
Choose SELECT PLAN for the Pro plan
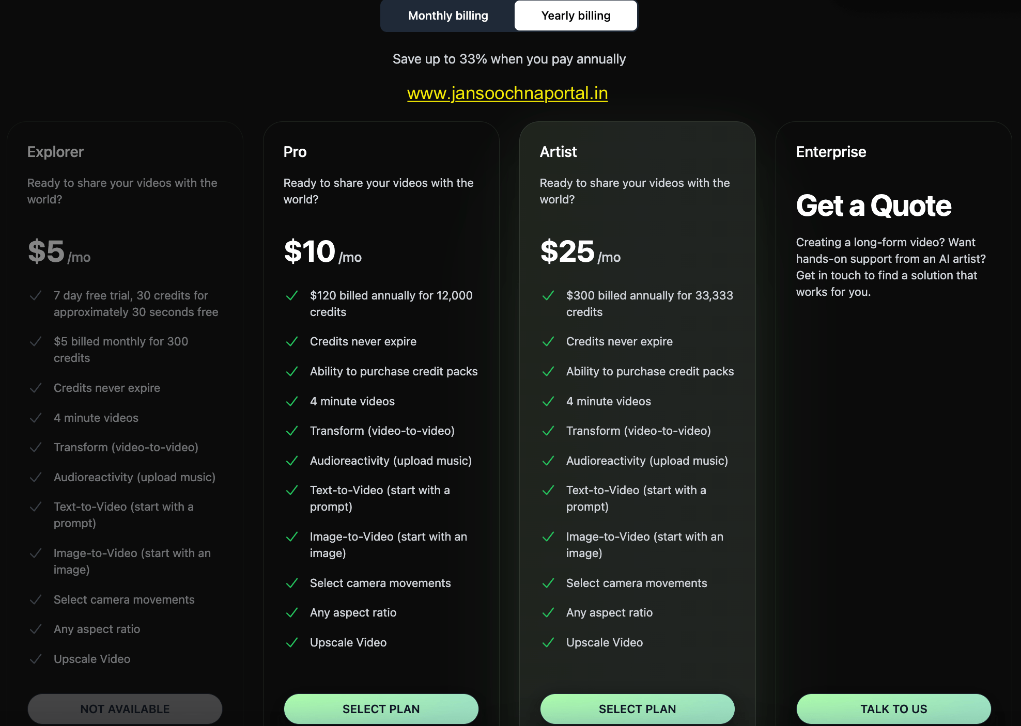coord(381,709)
